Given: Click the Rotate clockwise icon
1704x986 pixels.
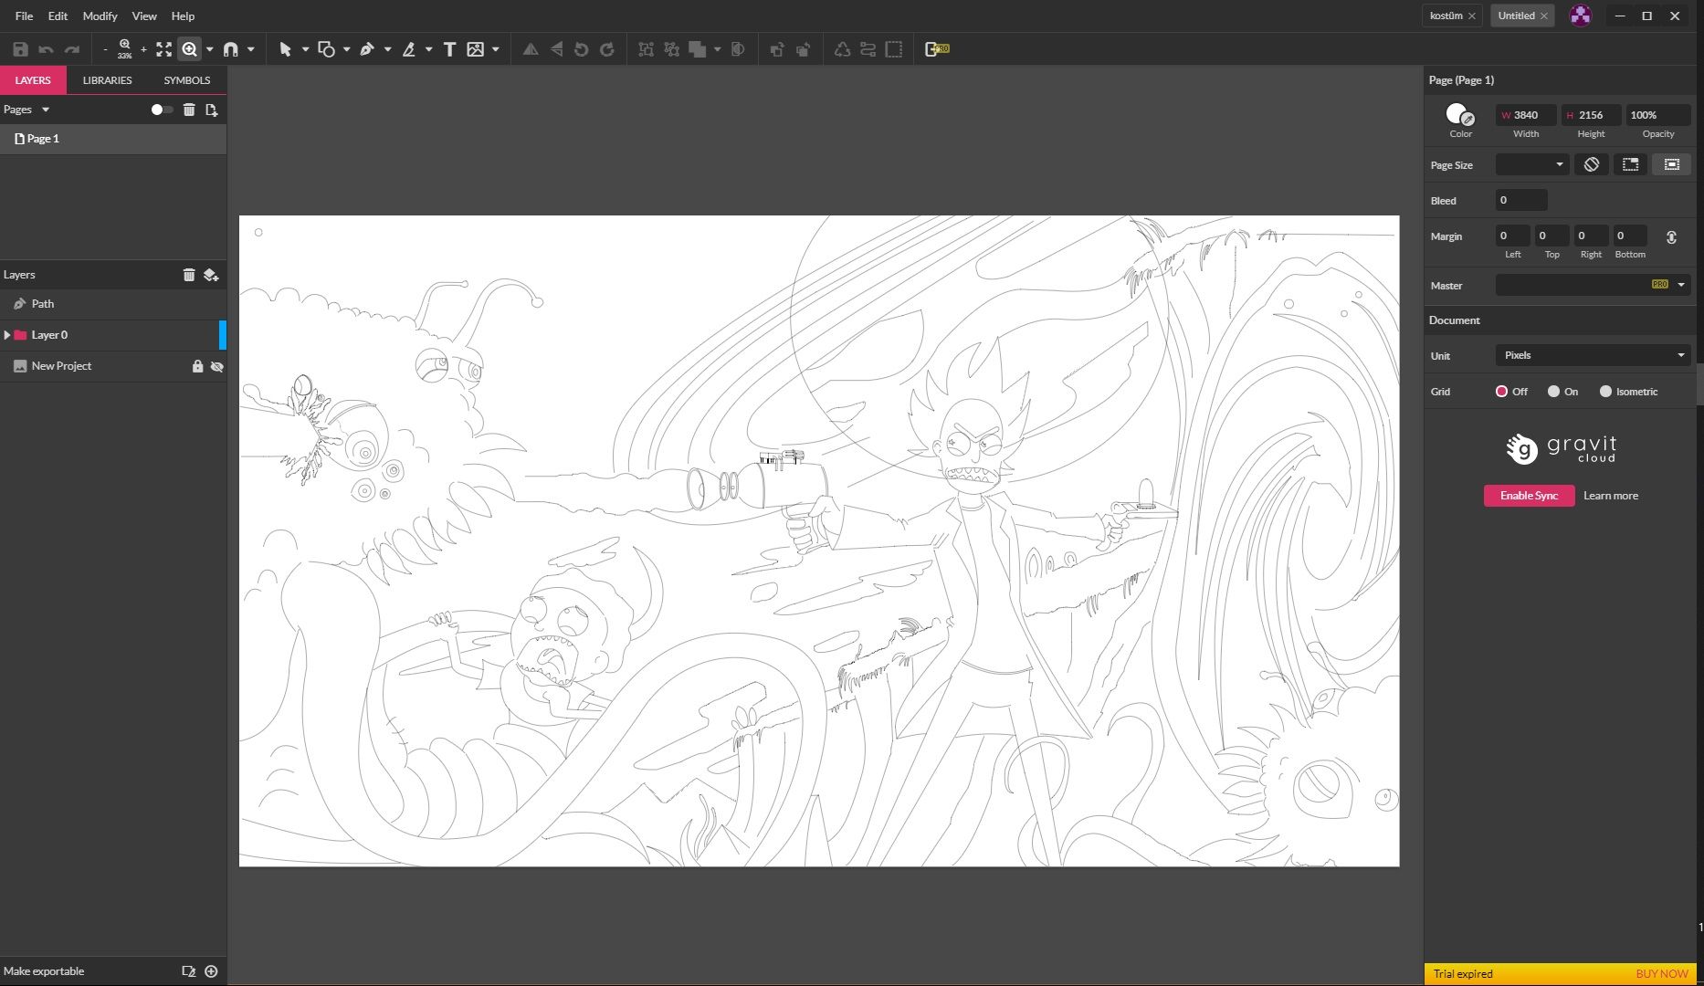Looking at the screenshot, I should [x=606, y=49].
